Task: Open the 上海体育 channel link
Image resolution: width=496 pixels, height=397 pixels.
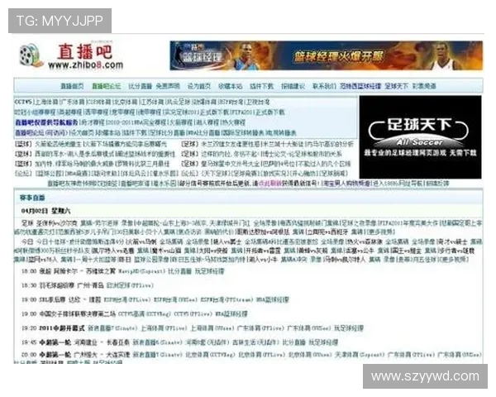Action: (46, 102)
